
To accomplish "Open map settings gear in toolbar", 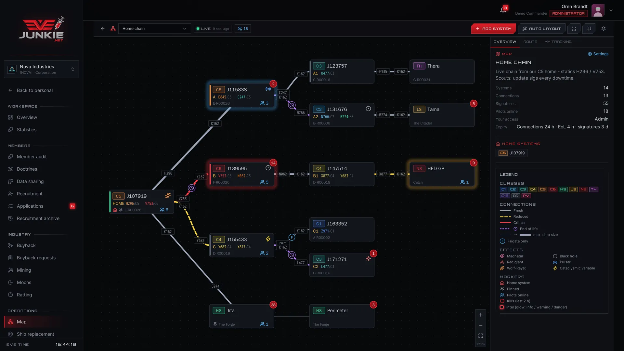I will coord(604,29).
